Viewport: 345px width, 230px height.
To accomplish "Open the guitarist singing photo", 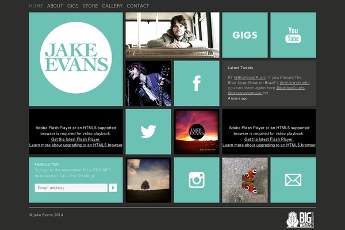I will point(148,83).
